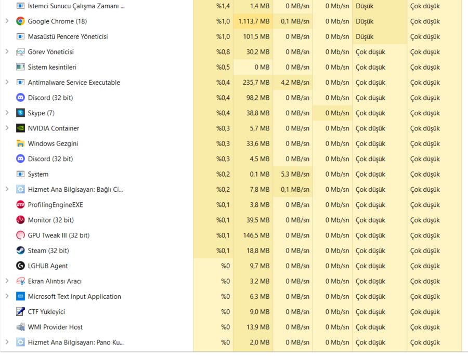
Task: Select the CTF Yükleyici process name
Action: tap(46, 311)
